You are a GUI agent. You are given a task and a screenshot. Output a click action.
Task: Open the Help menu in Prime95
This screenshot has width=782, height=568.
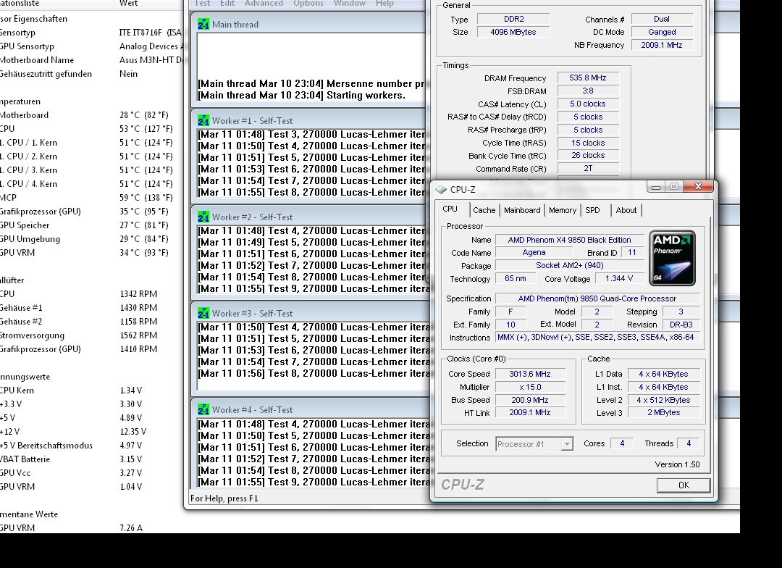[384, 3]
